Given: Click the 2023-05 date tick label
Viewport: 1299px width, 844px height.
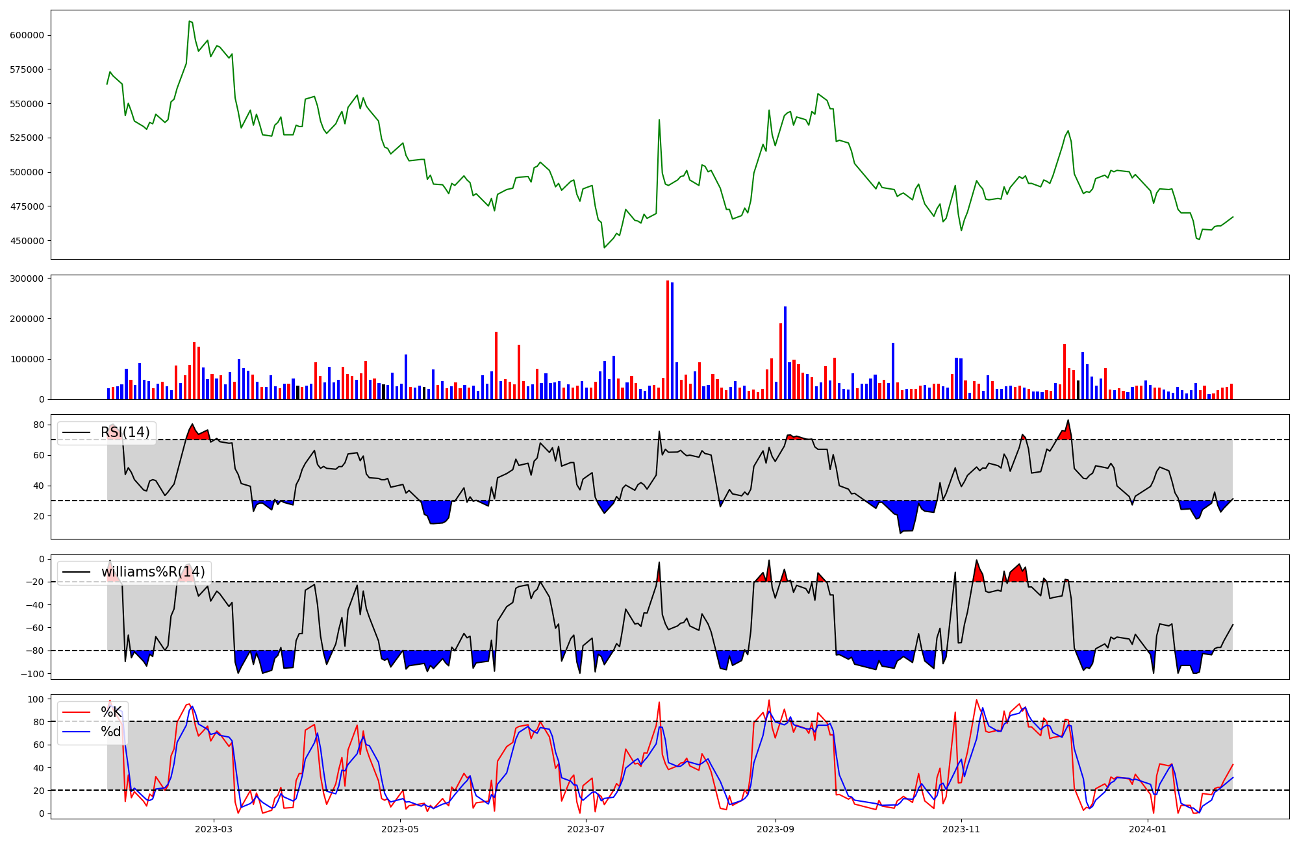Looking at the screenshot, I should [x=400, y=829].
